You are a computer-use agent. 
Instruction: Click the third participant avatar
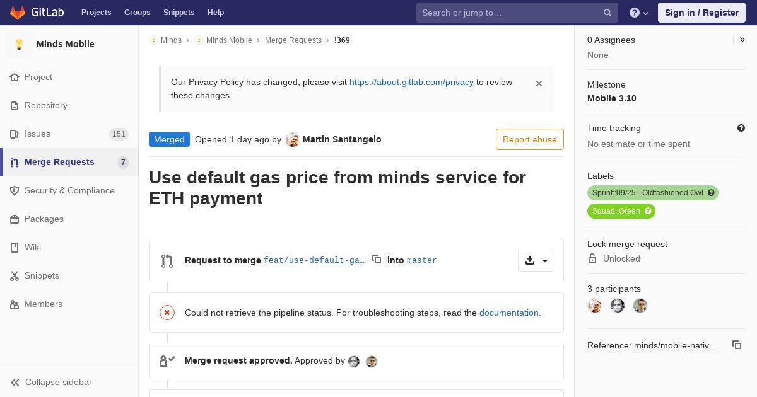(640, 306)
